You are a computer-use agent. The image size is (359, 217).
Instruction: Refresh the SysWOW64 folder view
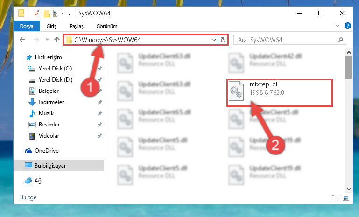[223, 40]
